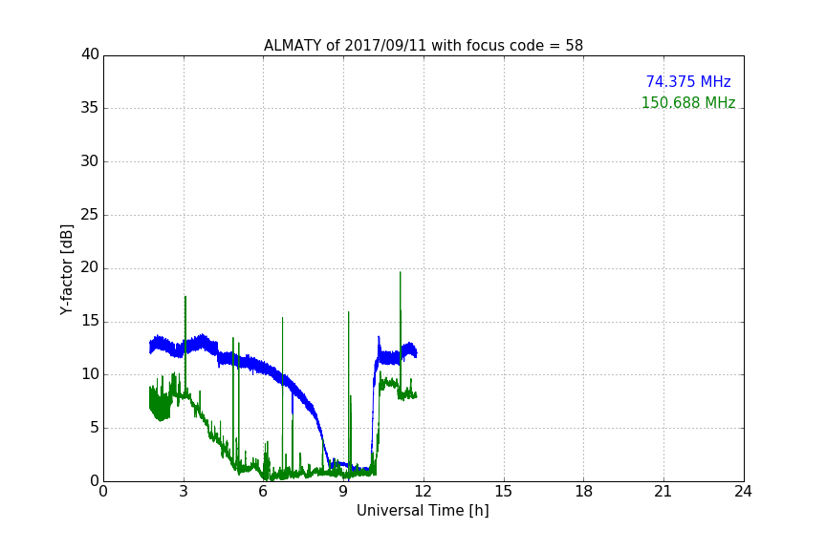Click the x-axis tick label '12'
Viewport: 826px width, 550px height.
(423, 492)
